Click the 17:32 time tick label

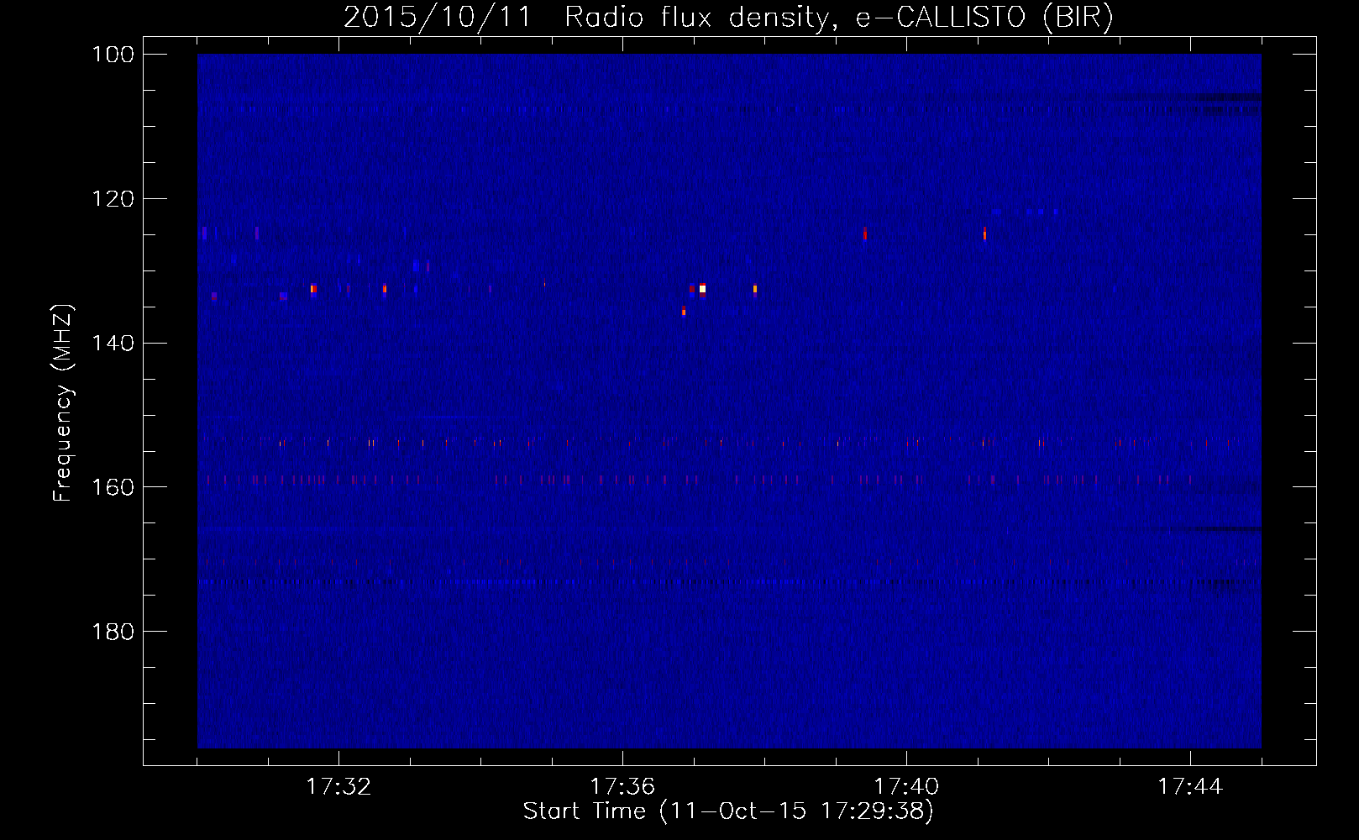338,786
